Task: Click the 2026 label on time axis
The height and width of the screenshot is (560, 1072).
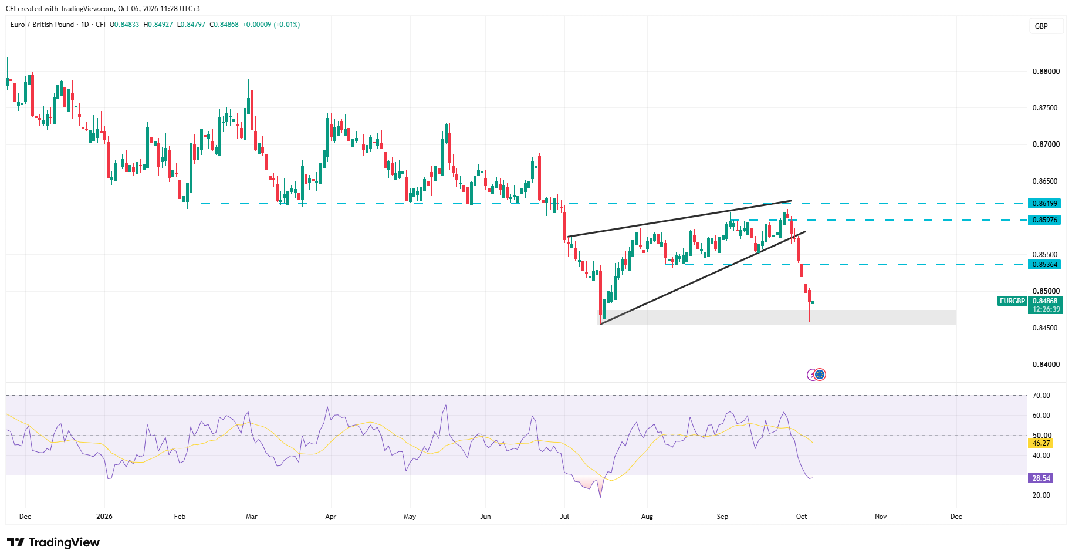Action: [x=104, y=517]
